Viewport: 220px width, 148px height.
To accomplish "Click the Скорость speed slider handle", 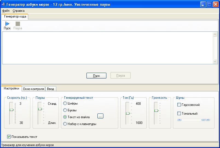I will (11, 110).
